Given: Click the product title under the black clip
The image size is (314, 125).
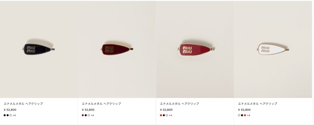Looking at the screenshot, I should coord(23,104).
